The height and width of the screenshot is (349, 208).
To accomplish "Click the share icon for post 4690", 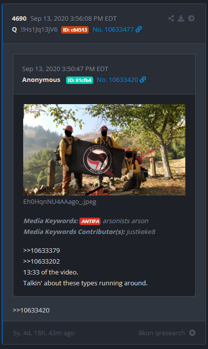I will pos(171,18).
